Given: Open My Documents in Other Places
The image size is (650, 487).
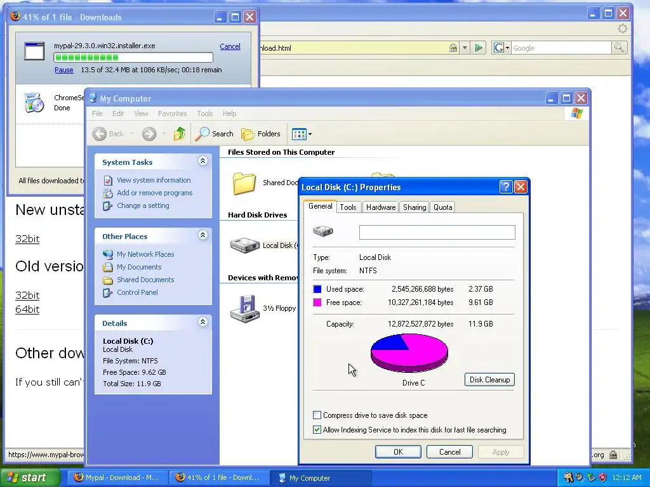Looking at the screenshot, I should (x=139, y=267).
